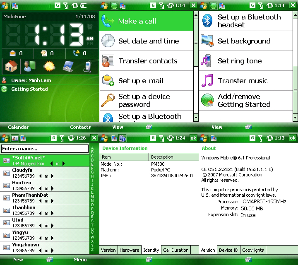This screenshot has height=265, width=298.
Task: Select the *Soft4VN.net* contact
Action: [x=45, y=161]
